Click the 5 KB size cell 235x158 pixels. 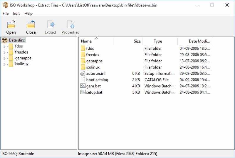136,92
